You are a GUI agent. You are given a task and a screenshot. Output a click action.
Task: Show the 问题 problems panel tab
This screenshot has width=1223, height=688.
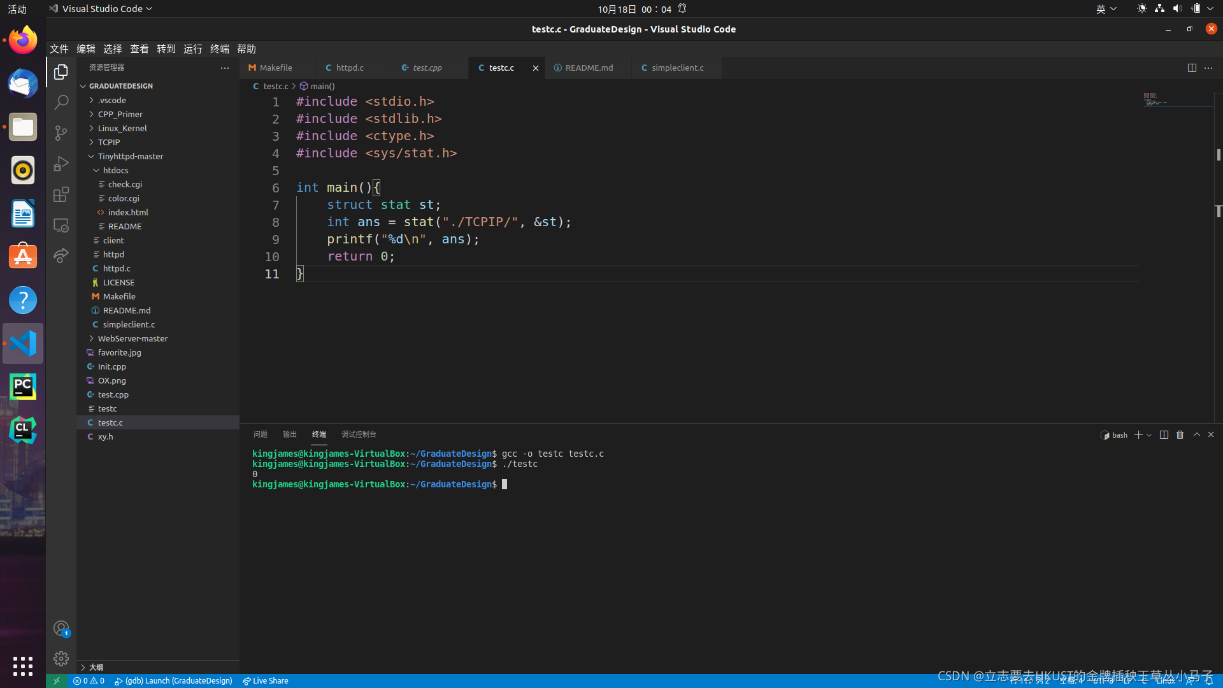[x=260, y=434]
